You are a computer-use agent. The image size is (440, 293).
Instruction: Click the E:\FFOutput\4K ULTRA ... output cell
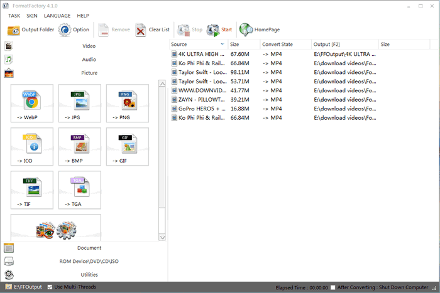pyautogui.click(x=344, y=54)
